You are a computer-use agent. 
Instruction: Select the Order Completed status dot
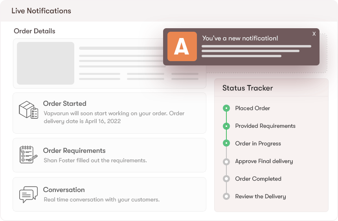[226, 179]
